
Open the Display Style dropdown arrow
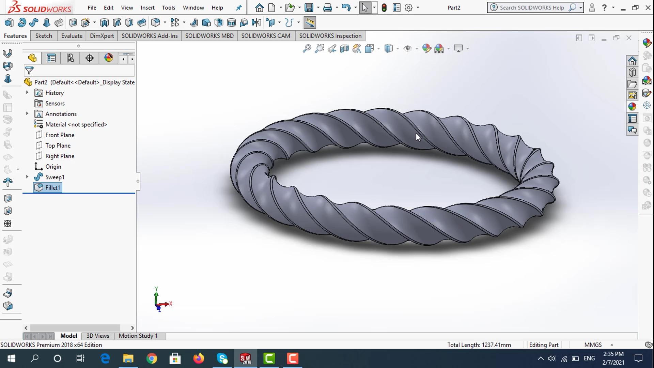398,49
